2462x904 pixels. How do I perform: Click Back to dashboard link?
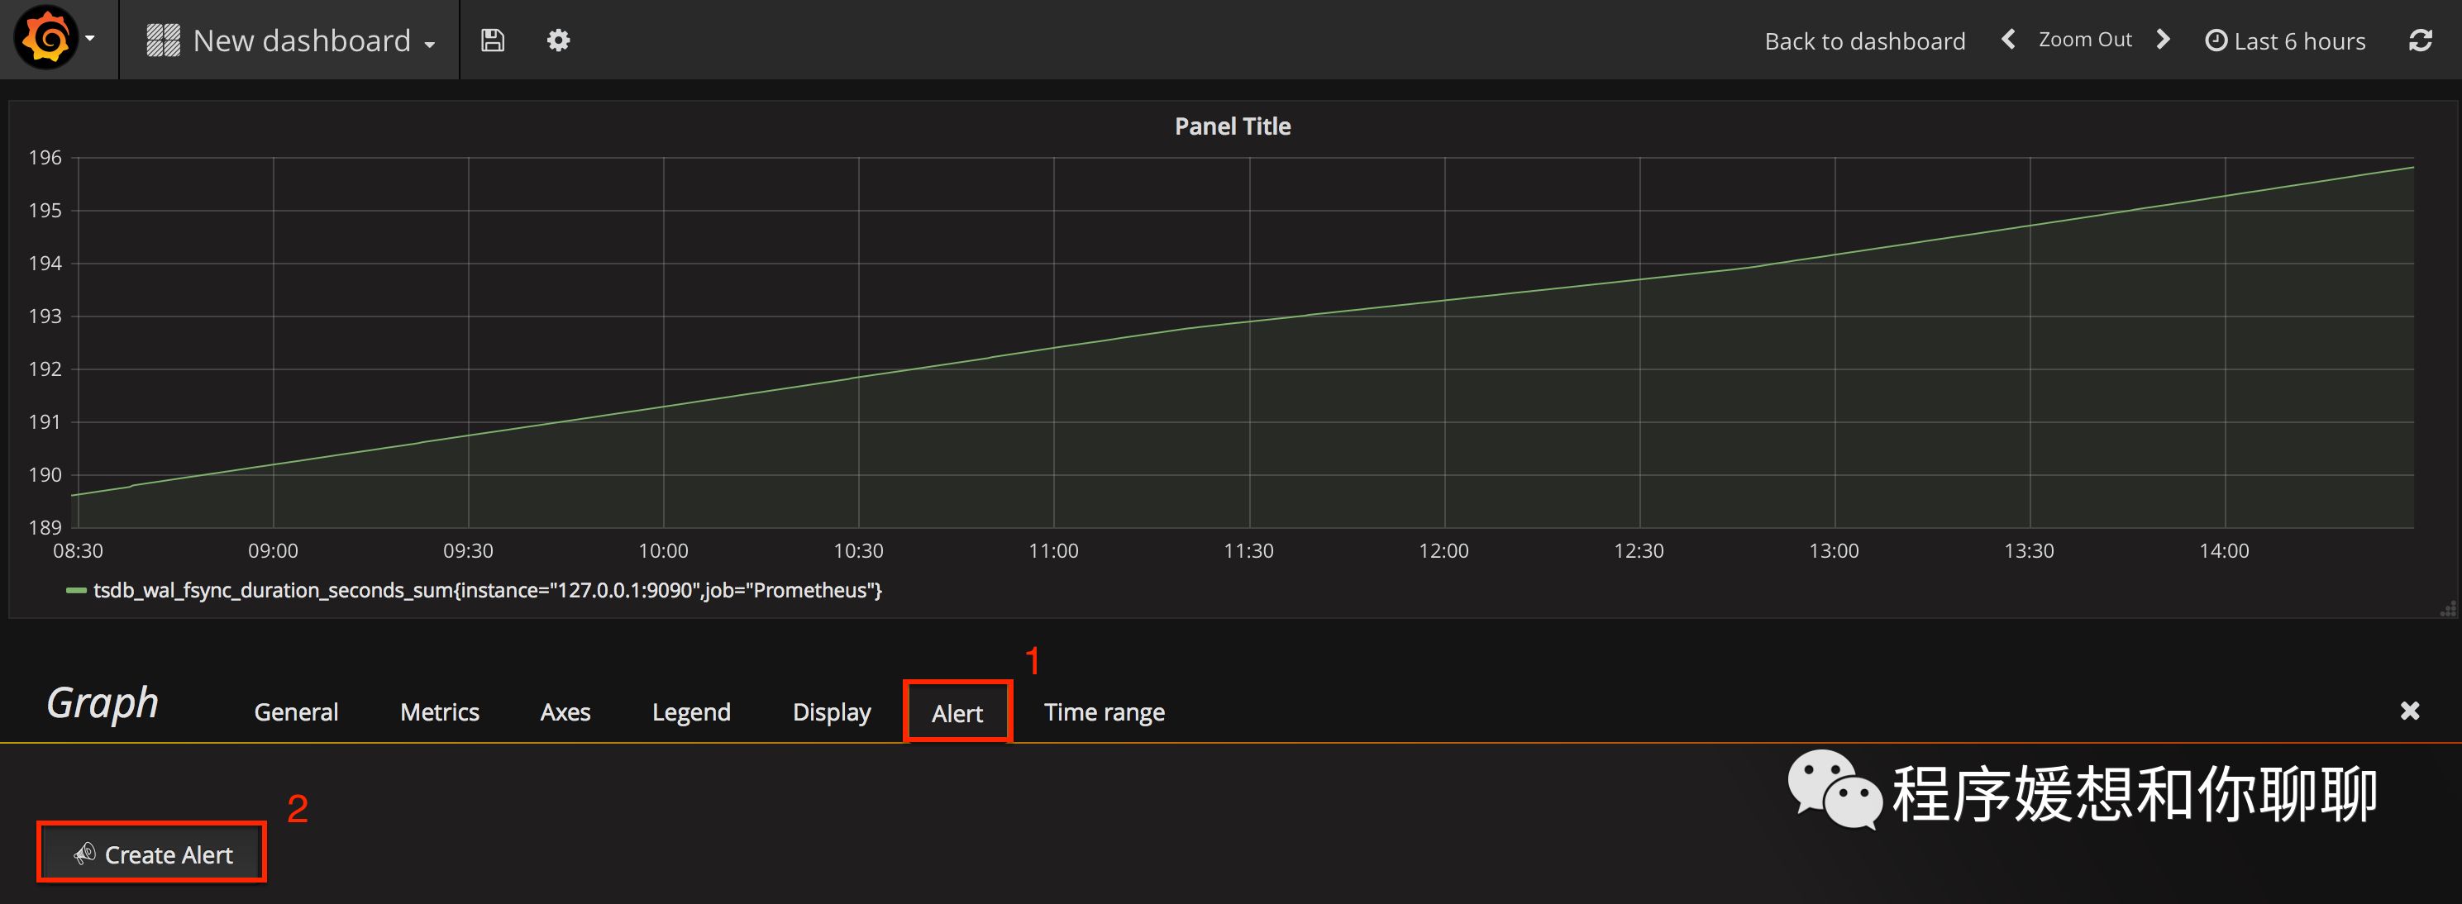(x=1863, y=41)
